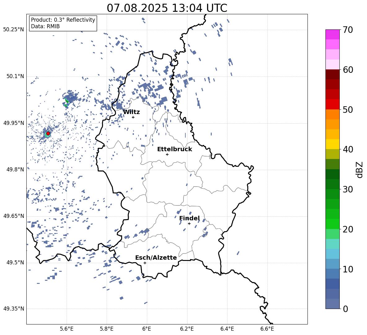Click the 50 tick label on colorbar
The image size is (367, 335).
click(348, 109)
